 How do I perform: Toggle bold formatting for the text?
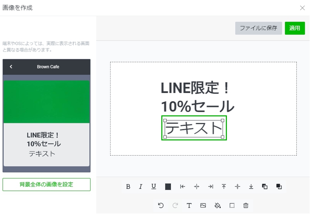[128, 187]
